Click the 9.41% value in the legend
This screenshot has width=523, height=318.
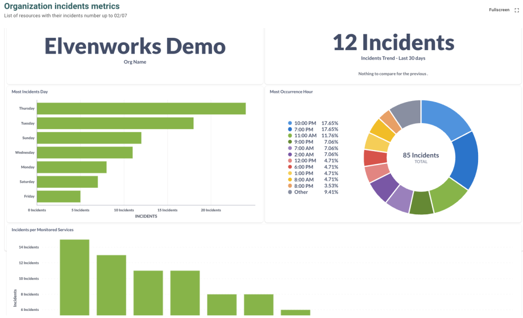(331, 192)
